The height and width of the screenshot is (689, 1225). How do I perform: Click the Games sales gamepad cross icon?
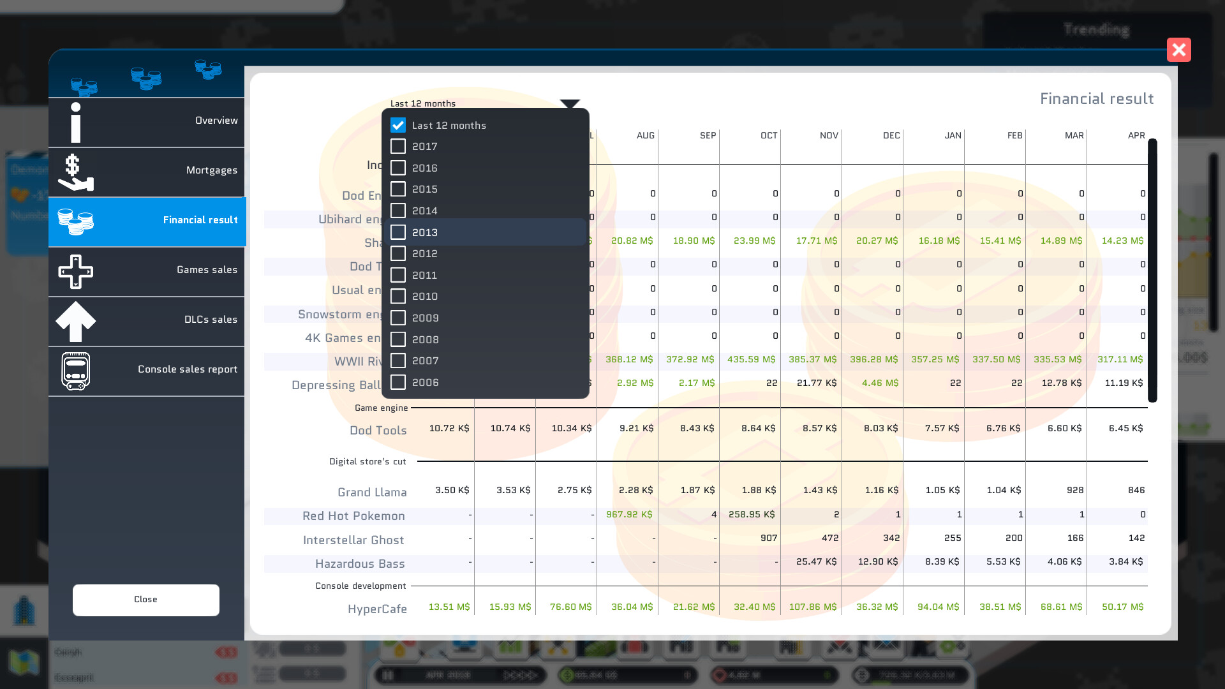coord(75,271)
